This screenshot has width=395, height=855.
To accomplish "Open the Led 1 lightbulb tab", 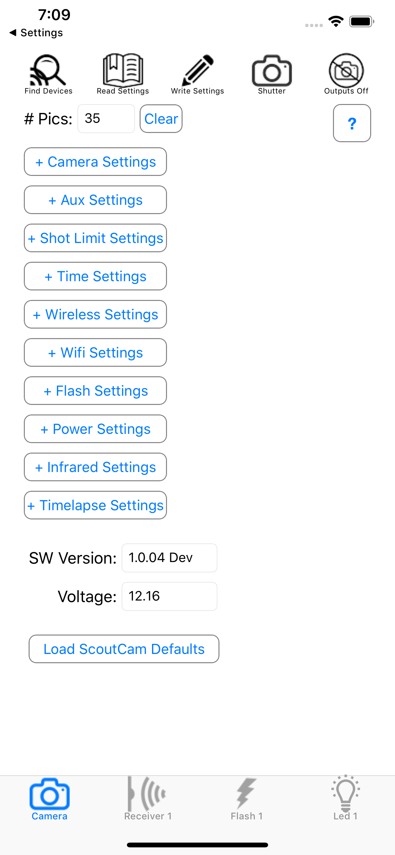I will point(345,798).
